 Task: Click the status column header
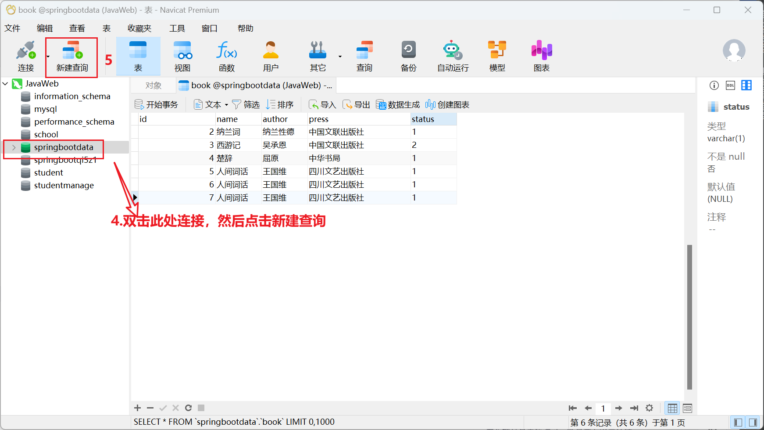[433, 119]
